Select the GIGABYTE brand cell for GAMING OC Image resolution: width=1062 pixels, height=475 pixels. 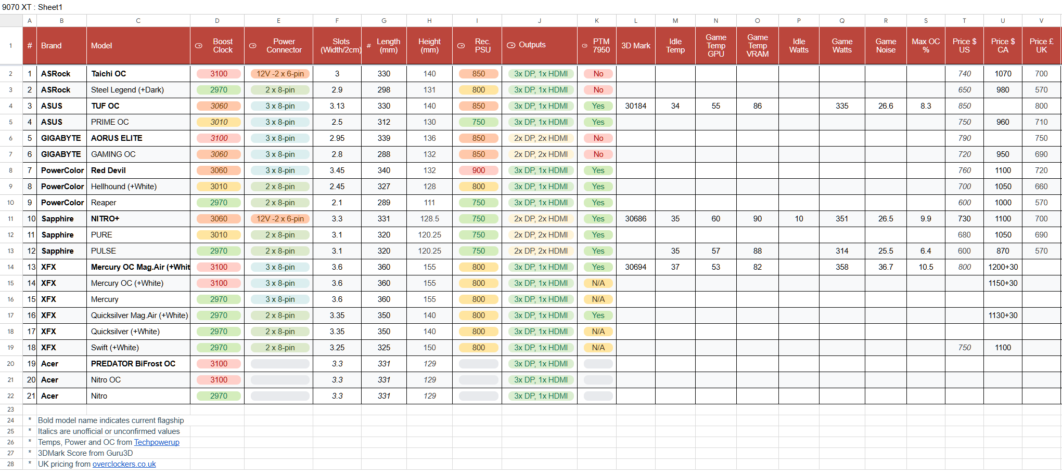[61, 154]
